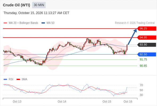Click the MA 50 legend color swatch
The image size is (157, 106).
click(x=43, y=23)
